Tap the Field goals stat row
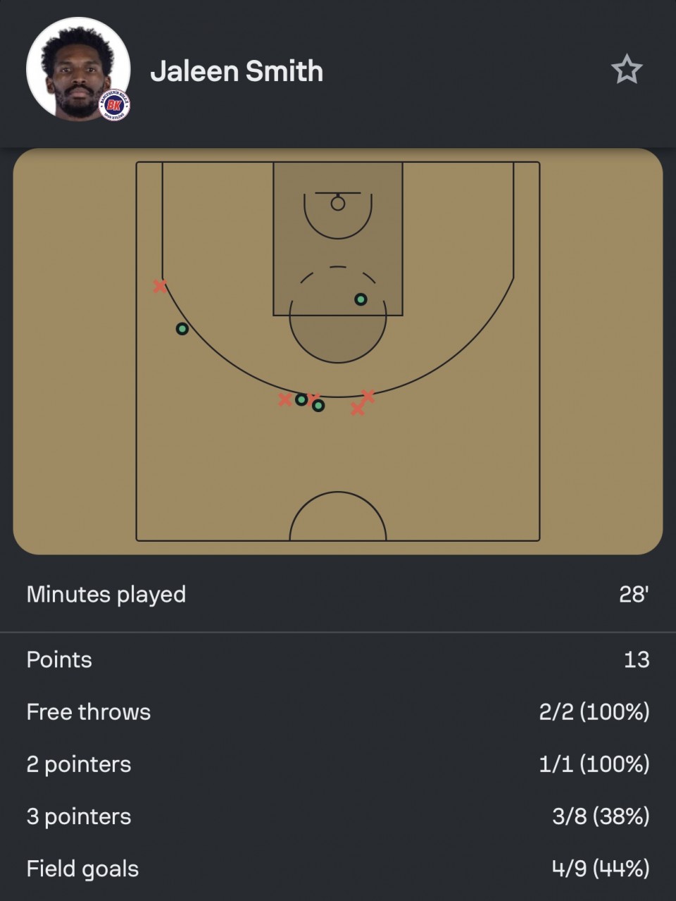 [x=338, y=868]
